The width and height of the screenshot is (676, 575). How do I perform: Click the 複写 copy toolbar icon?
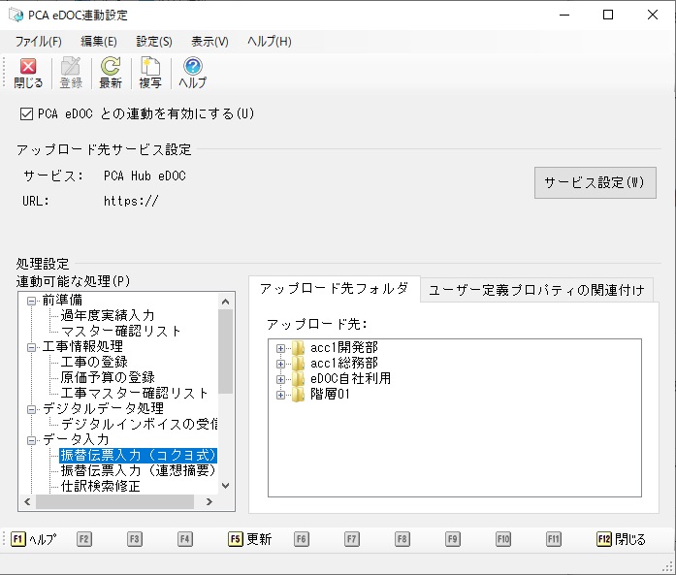coord(150,73)
